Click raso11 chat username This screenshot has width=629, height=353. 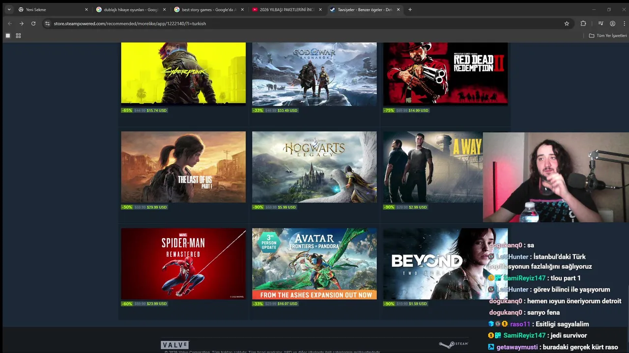click(520, 324)
